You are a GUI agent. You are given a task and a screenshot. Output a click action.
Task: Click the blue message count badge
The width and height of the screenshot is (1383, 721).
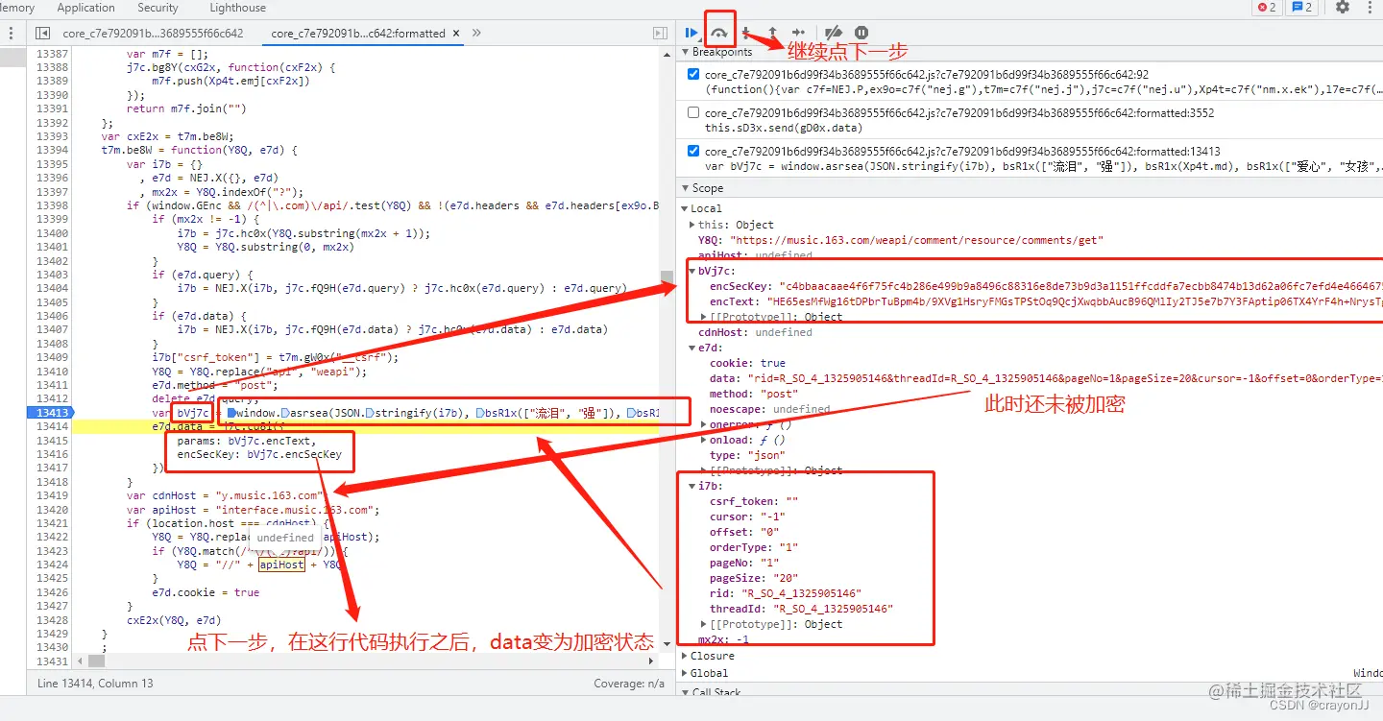pyautogui.click(x=1302, y=8)
